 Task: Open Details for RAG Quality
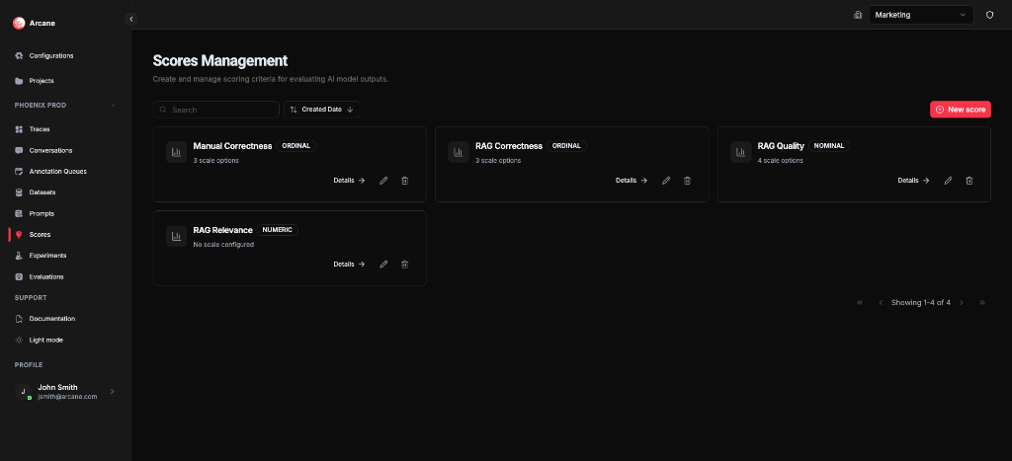(x=913, y=181)
